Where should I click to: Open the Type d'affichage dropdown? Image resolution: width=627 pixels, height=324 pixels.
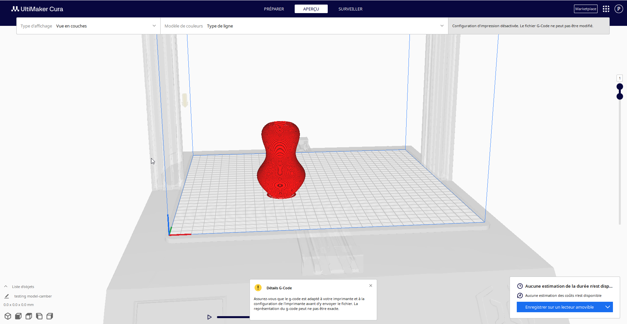click(x=88, y=26)
